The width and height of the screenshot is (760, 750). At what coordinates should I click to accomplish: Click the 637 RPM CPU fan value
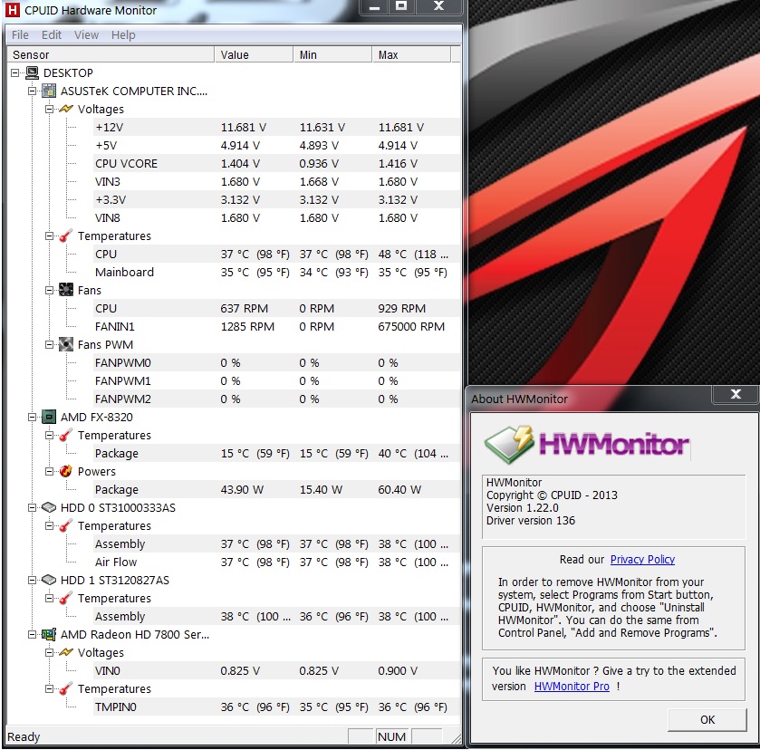(244, 308)
